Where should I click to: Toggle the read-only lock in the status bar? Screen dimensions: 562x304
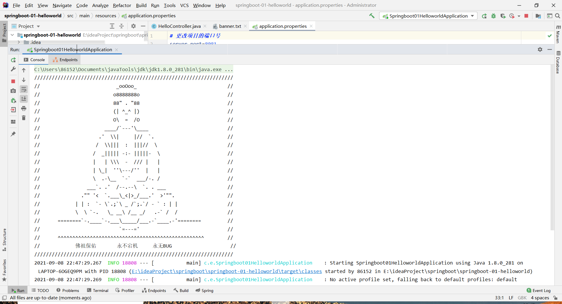click(x=555, y=298)
